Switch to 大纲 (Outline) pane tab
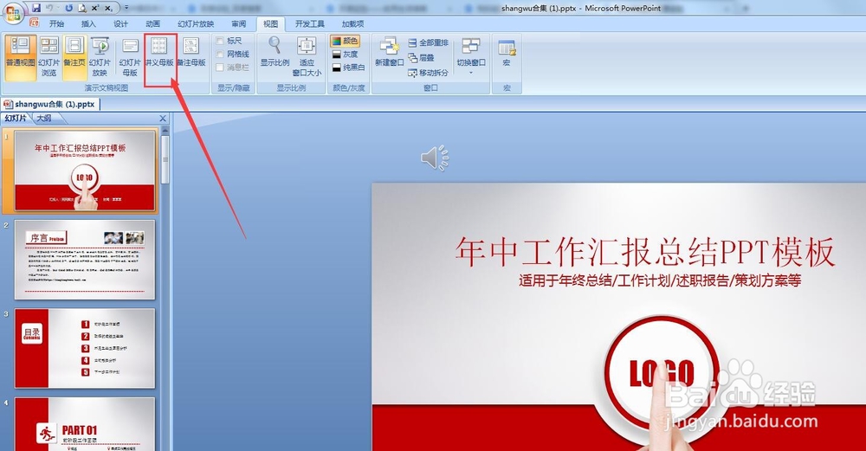This screenshot has width=866, height=451. point(44,118)
